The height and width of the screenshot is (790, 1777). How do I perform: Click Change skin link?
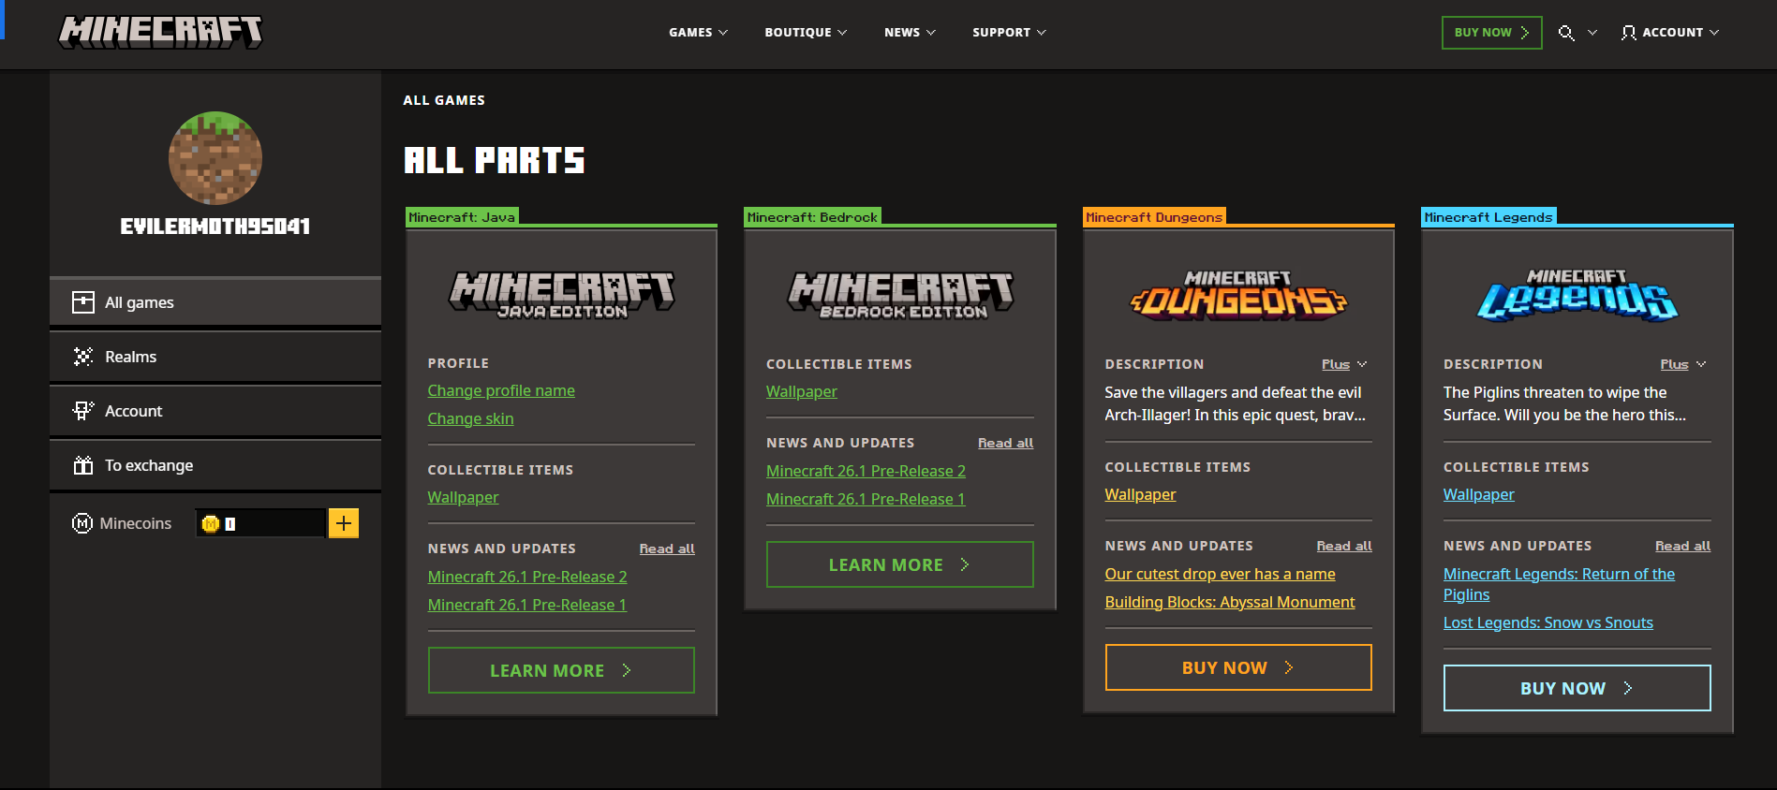click(470, 418)
